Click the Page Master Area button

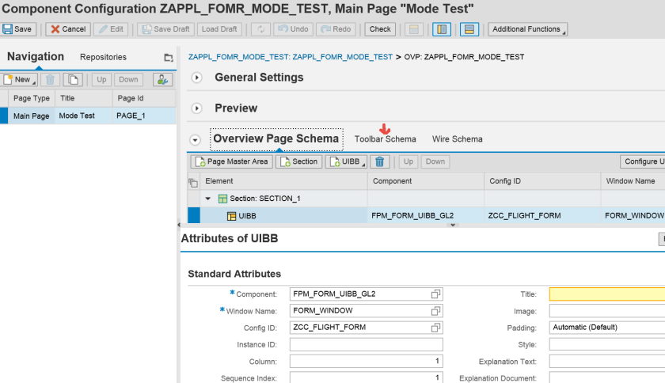point(232,161)
